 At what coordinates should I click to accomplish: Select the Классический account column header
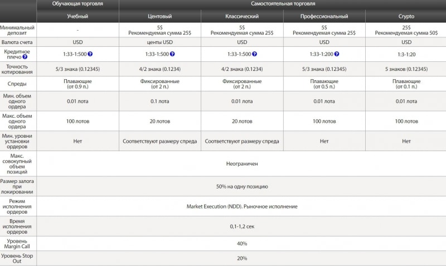coord(242,16)
